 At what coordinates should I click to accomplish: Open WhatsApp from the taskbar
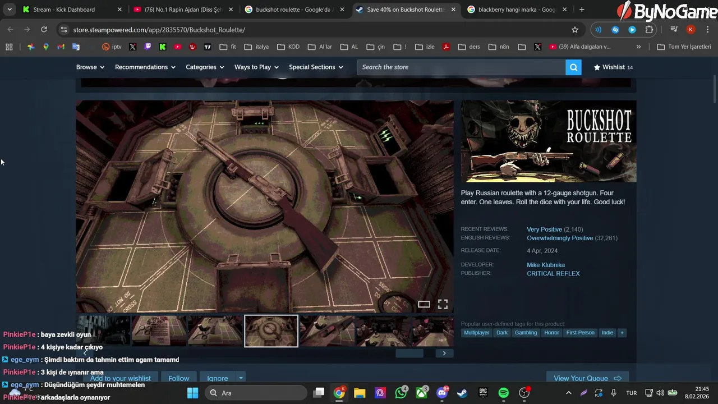tap(401, 393)
